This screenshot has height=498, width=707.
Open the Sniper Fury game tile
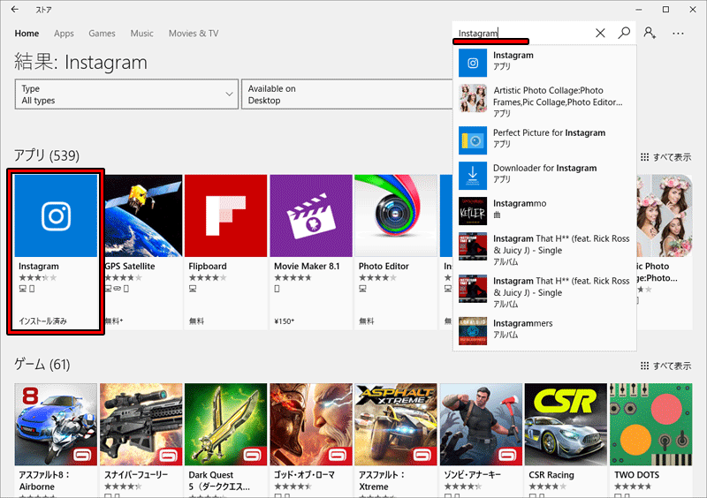141,440
